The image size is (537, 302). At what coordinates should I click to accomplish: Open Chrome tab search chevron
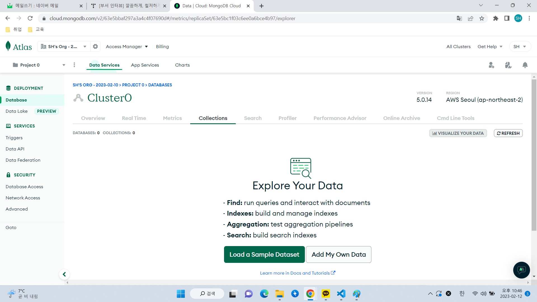pyautogui.click(x=481, y=5)
